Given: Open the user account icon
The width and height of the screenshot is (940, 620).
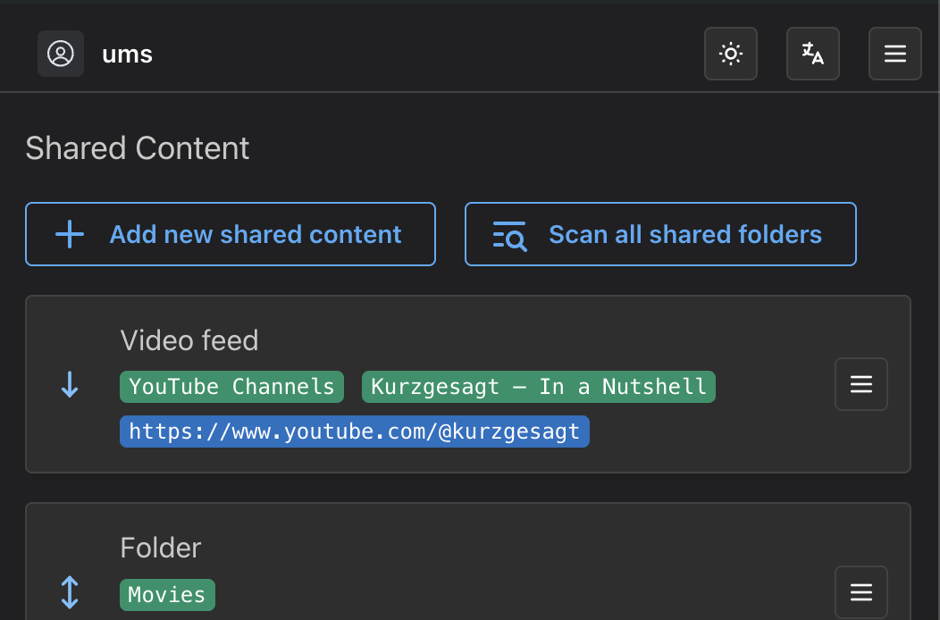Looking at the screenshot, I should click(x=60, y=54).
